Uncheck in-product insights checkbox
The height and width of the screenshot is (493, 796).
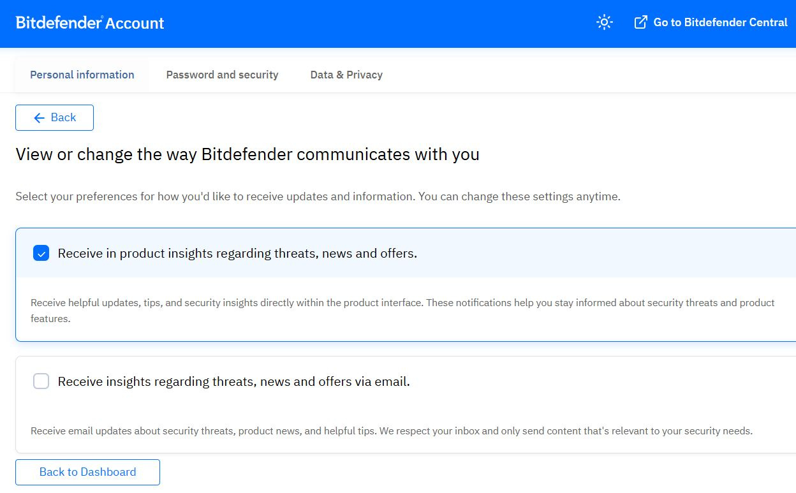coord(41,253)
